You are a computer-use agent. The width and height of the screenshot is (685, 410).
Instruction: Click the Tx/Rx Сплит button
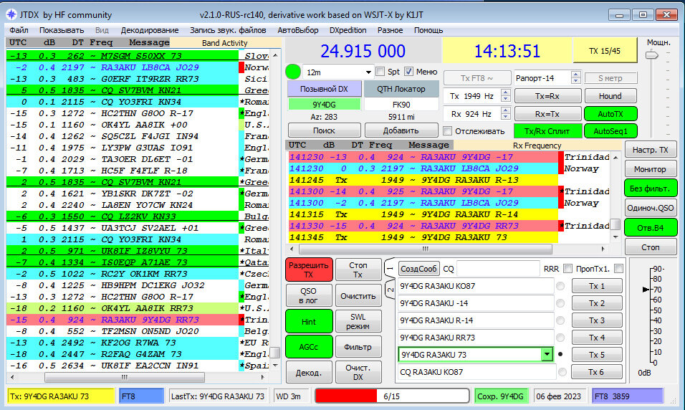(x=547, y=130)
